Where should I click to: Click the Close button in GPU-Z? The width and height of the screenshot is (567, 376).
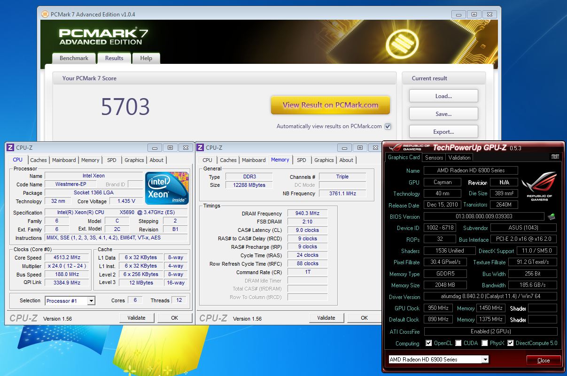tap(544, 361)
